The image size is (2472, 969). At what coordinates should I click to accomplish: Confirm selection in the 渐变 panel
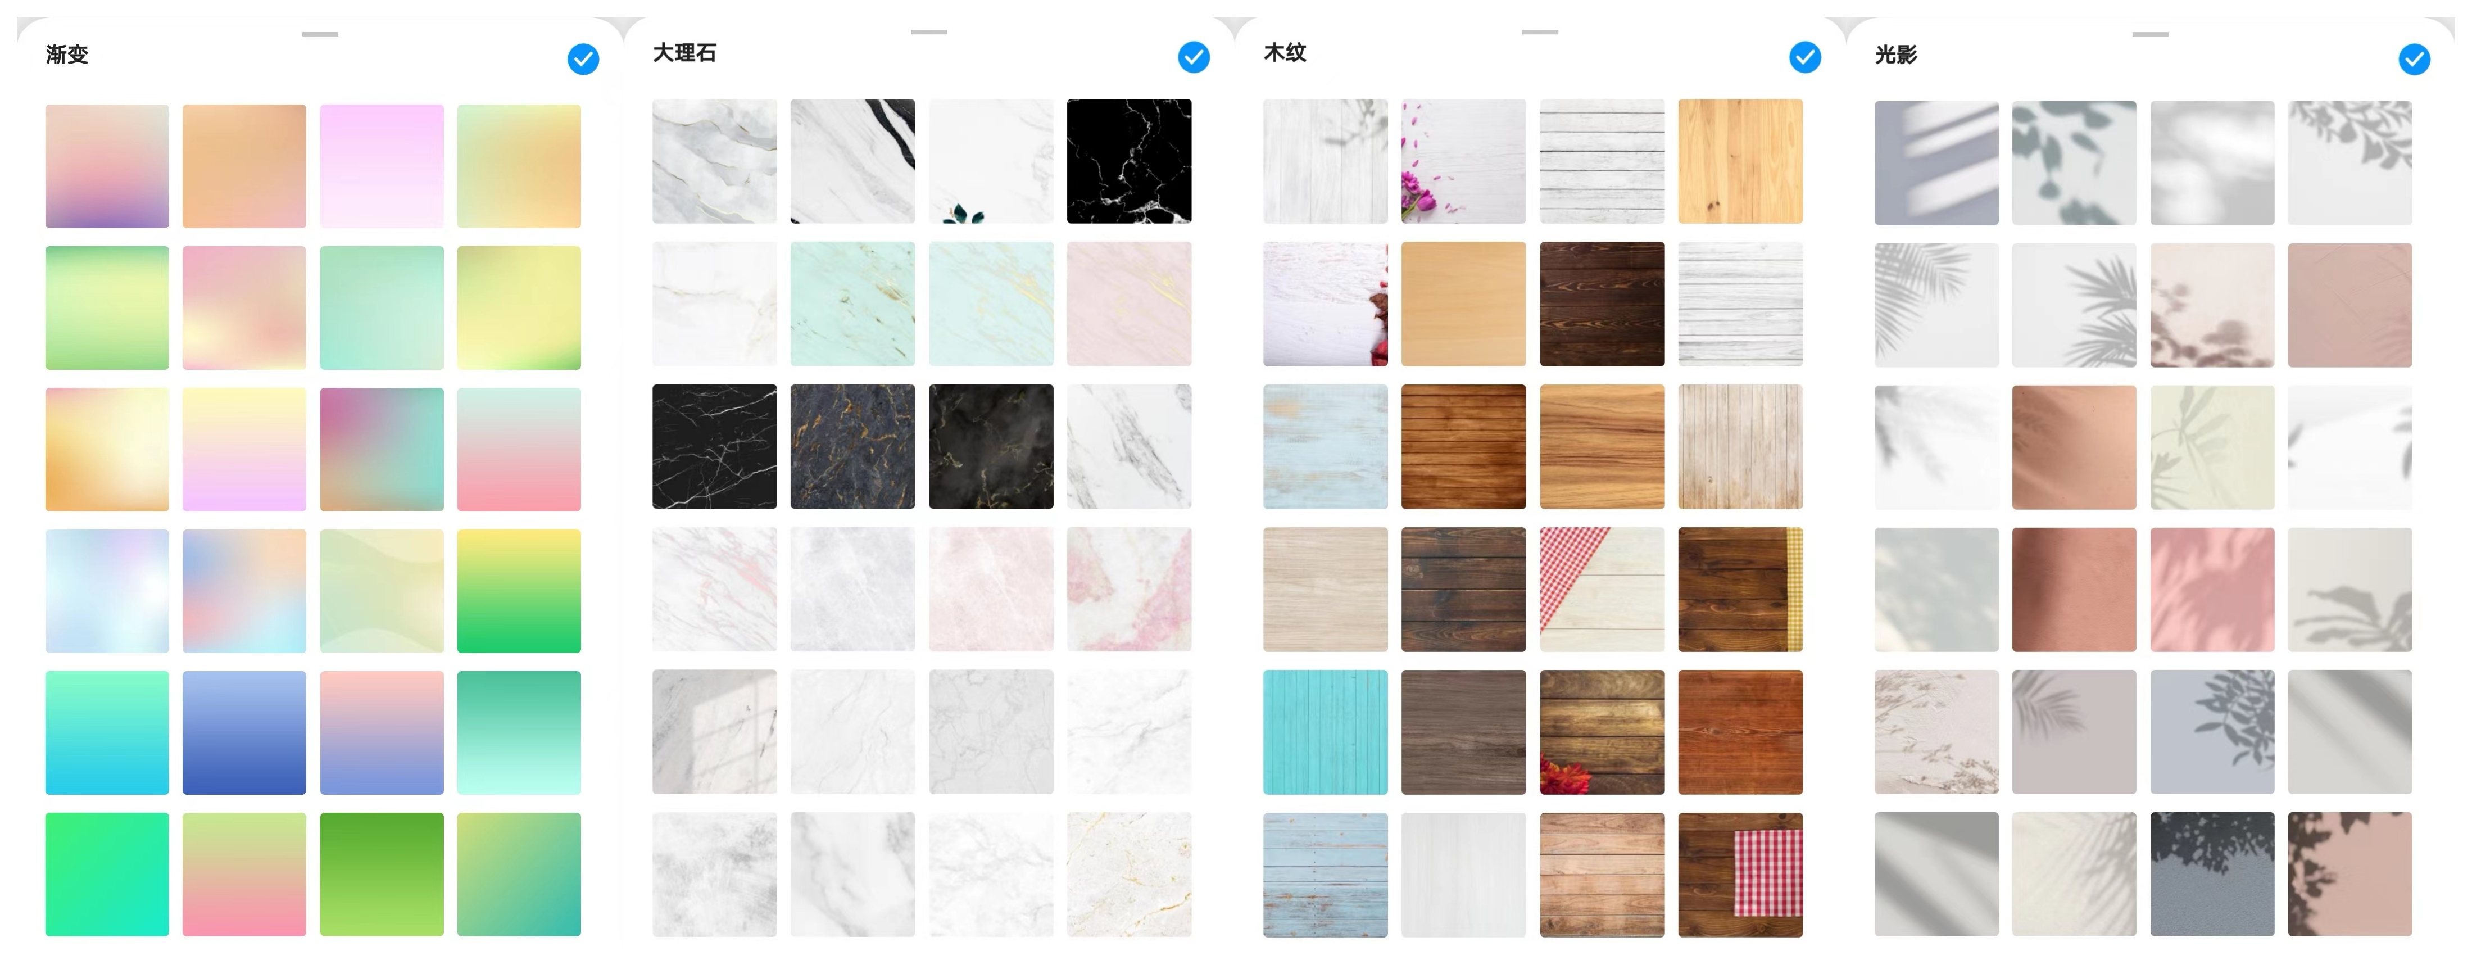[583, 60]
